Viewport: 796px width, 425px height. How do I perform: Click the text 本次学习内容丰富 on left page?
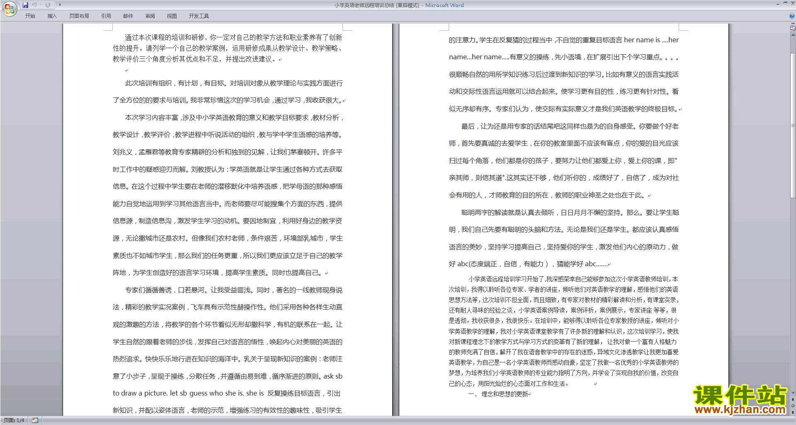[151, 118]
